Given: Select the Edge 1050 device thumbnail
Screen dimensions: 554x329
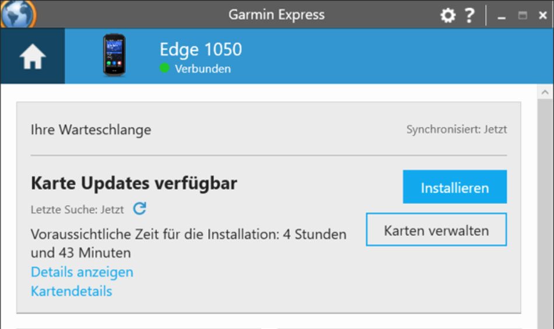Looking at the screenshot, I should [114, 55].
